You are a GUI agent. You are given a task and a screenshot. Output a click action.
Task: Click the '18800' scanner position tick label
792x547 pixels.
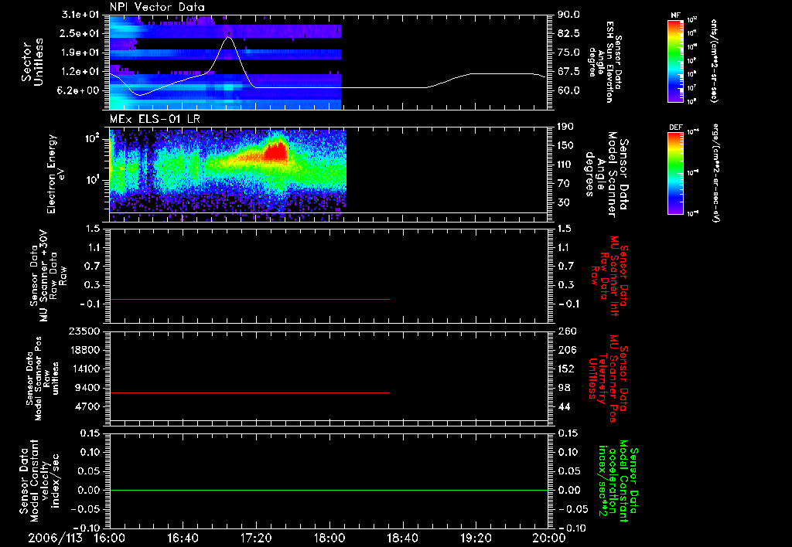coord(85,350)
